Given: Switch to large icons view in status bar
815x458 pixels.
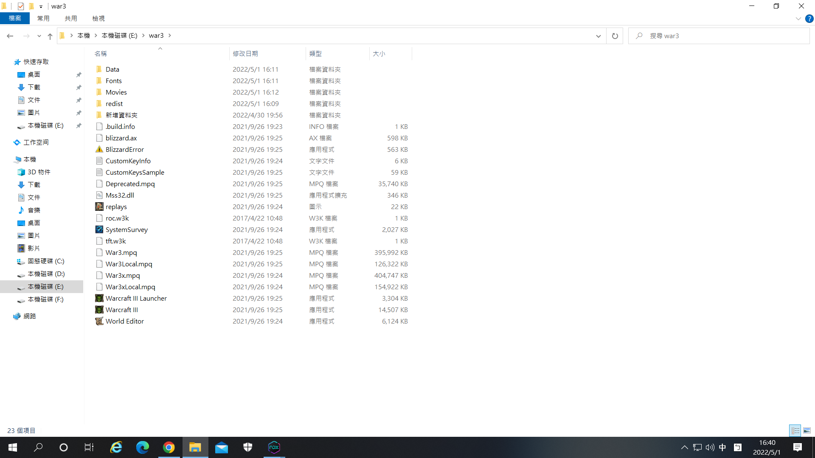Looking at the screenshot, I should (807, 430).
